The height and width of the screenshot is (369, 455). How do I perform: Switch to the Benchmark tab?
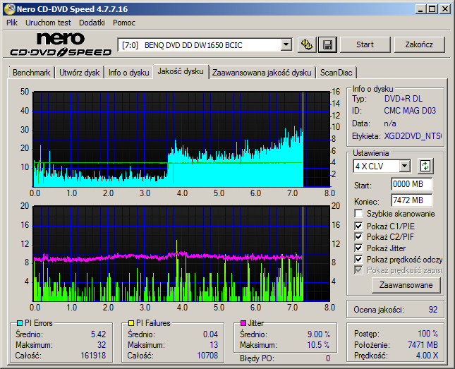[31, 73]
